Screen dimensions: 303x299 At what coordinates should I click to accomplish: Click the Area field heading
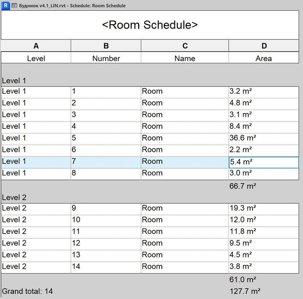264,58
